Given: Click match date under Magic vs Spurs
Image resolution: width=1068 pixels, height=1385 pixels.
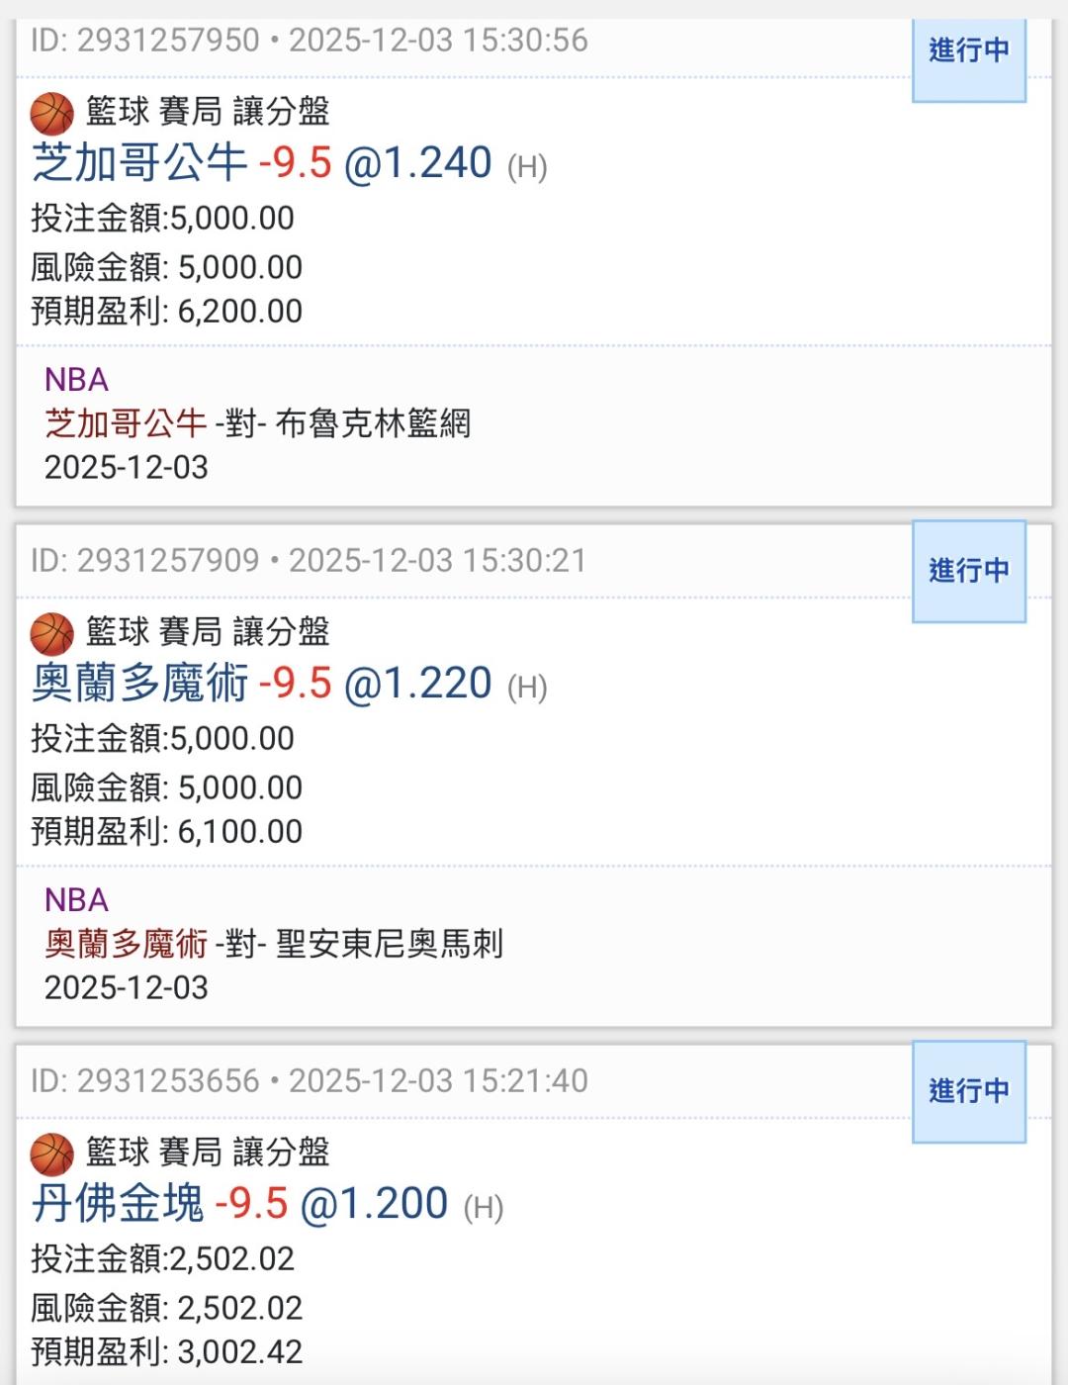Looking at the screenshot, I should 126,987.
